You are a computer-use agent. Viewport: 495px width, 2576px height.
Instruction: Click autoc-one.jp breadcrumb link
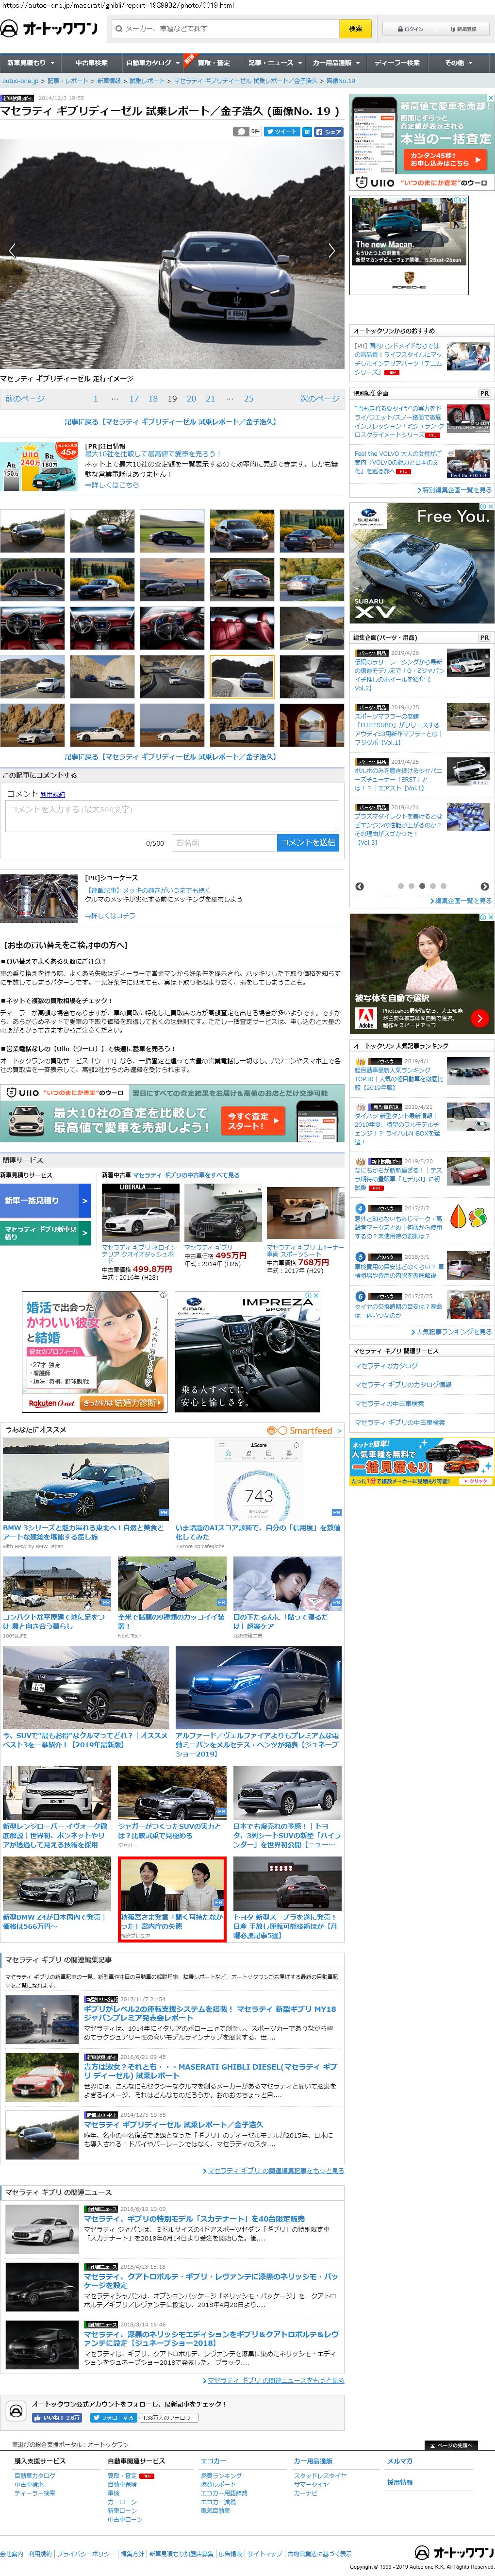point(21,81)
